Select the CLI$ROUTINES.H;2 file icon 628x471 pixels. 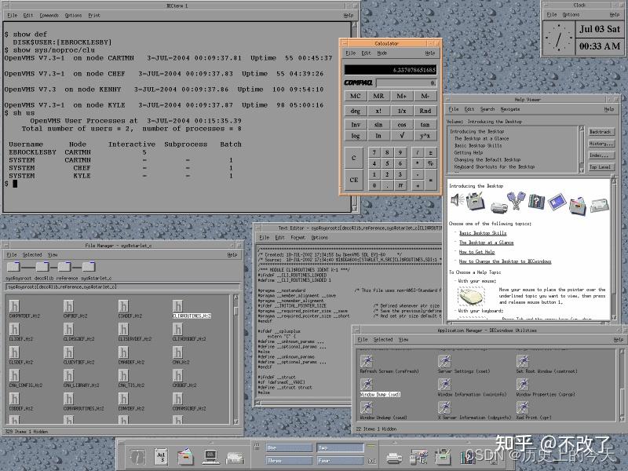point(179,305)
